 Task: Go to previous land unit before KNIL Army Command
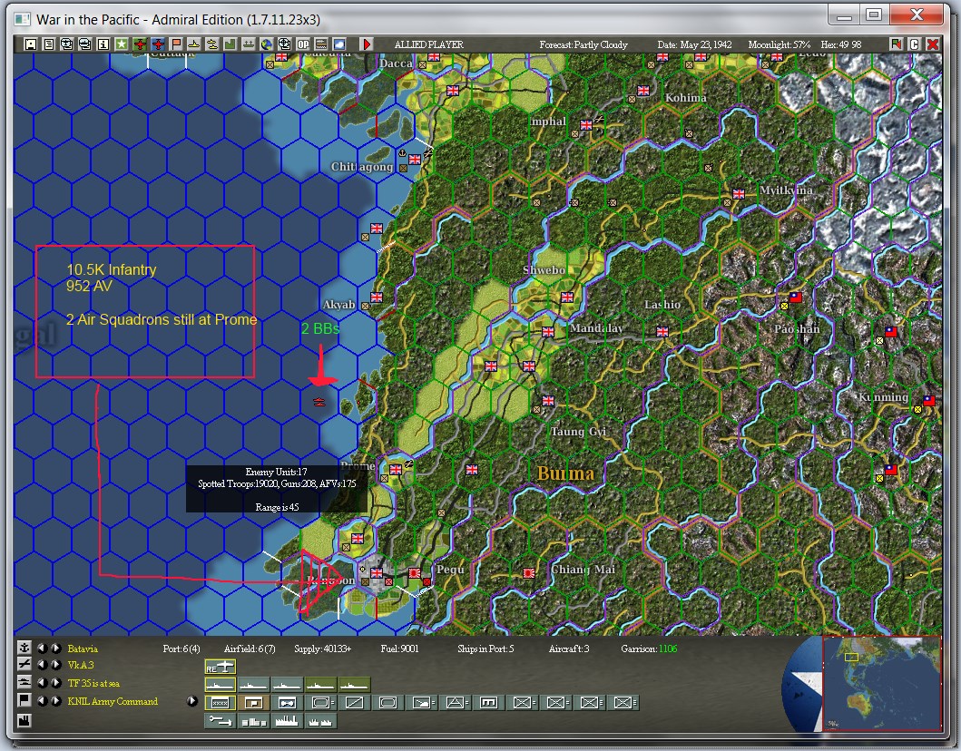(x=42, y=701)
